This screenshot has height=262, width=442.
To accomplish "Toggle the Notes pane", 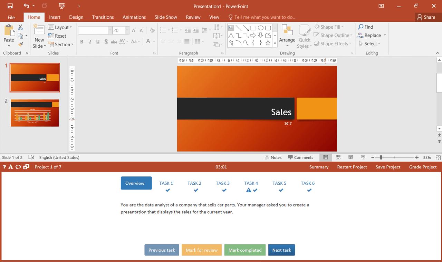I will click(273, 157).
